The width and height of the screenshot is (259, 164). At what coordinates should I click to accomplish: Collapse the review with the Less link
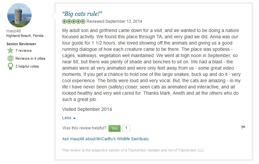coord(67,118)
